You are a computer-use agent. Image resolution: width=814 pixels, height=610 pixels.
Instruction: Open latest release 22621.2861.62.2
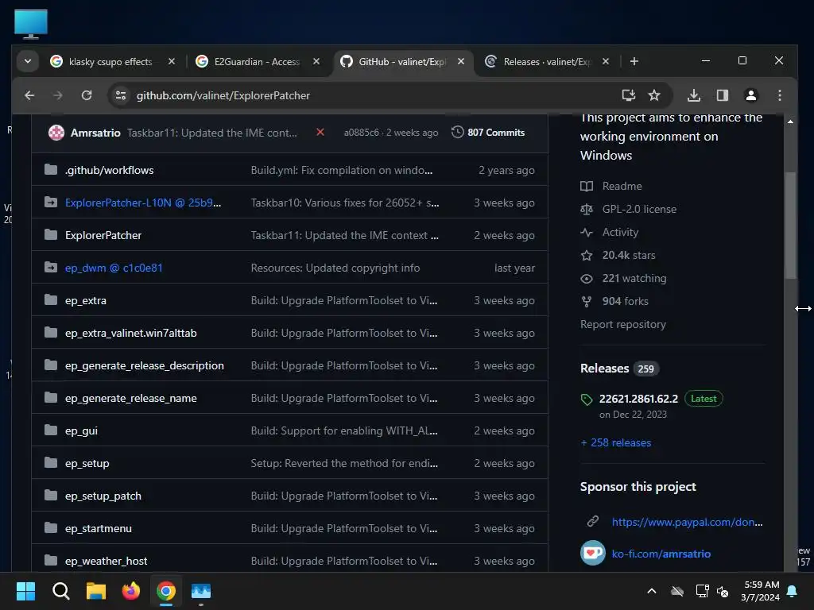point(638,399)
